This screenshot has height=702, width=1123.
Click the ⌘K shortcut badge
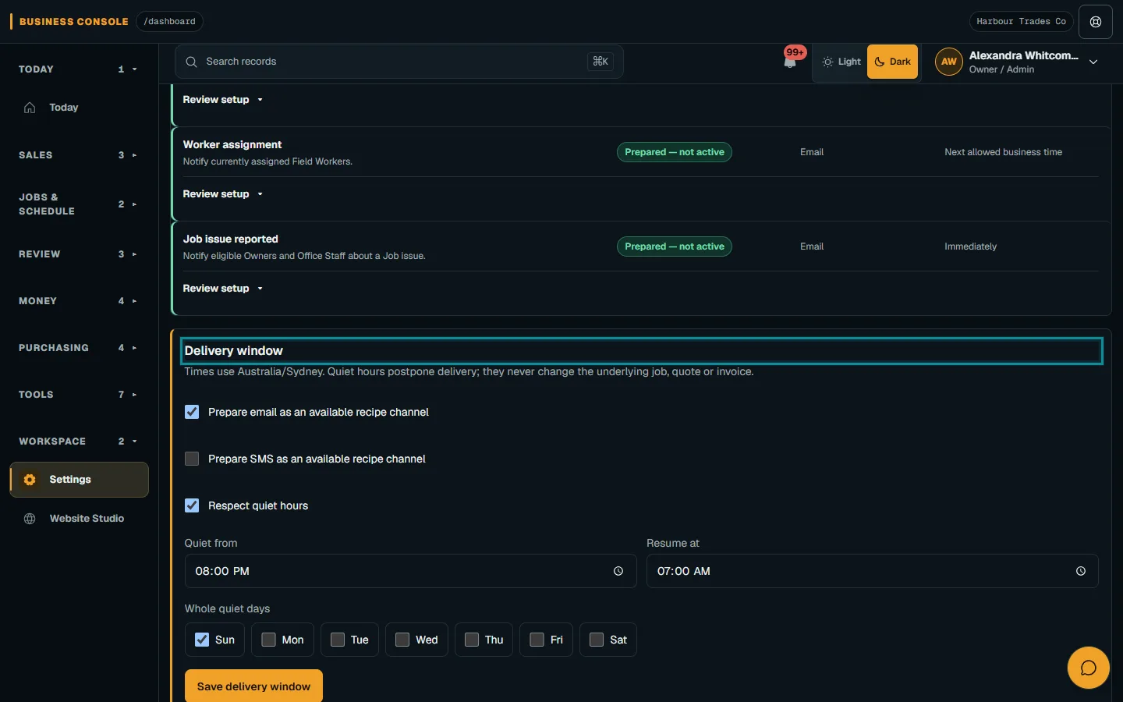pos(600,62)
